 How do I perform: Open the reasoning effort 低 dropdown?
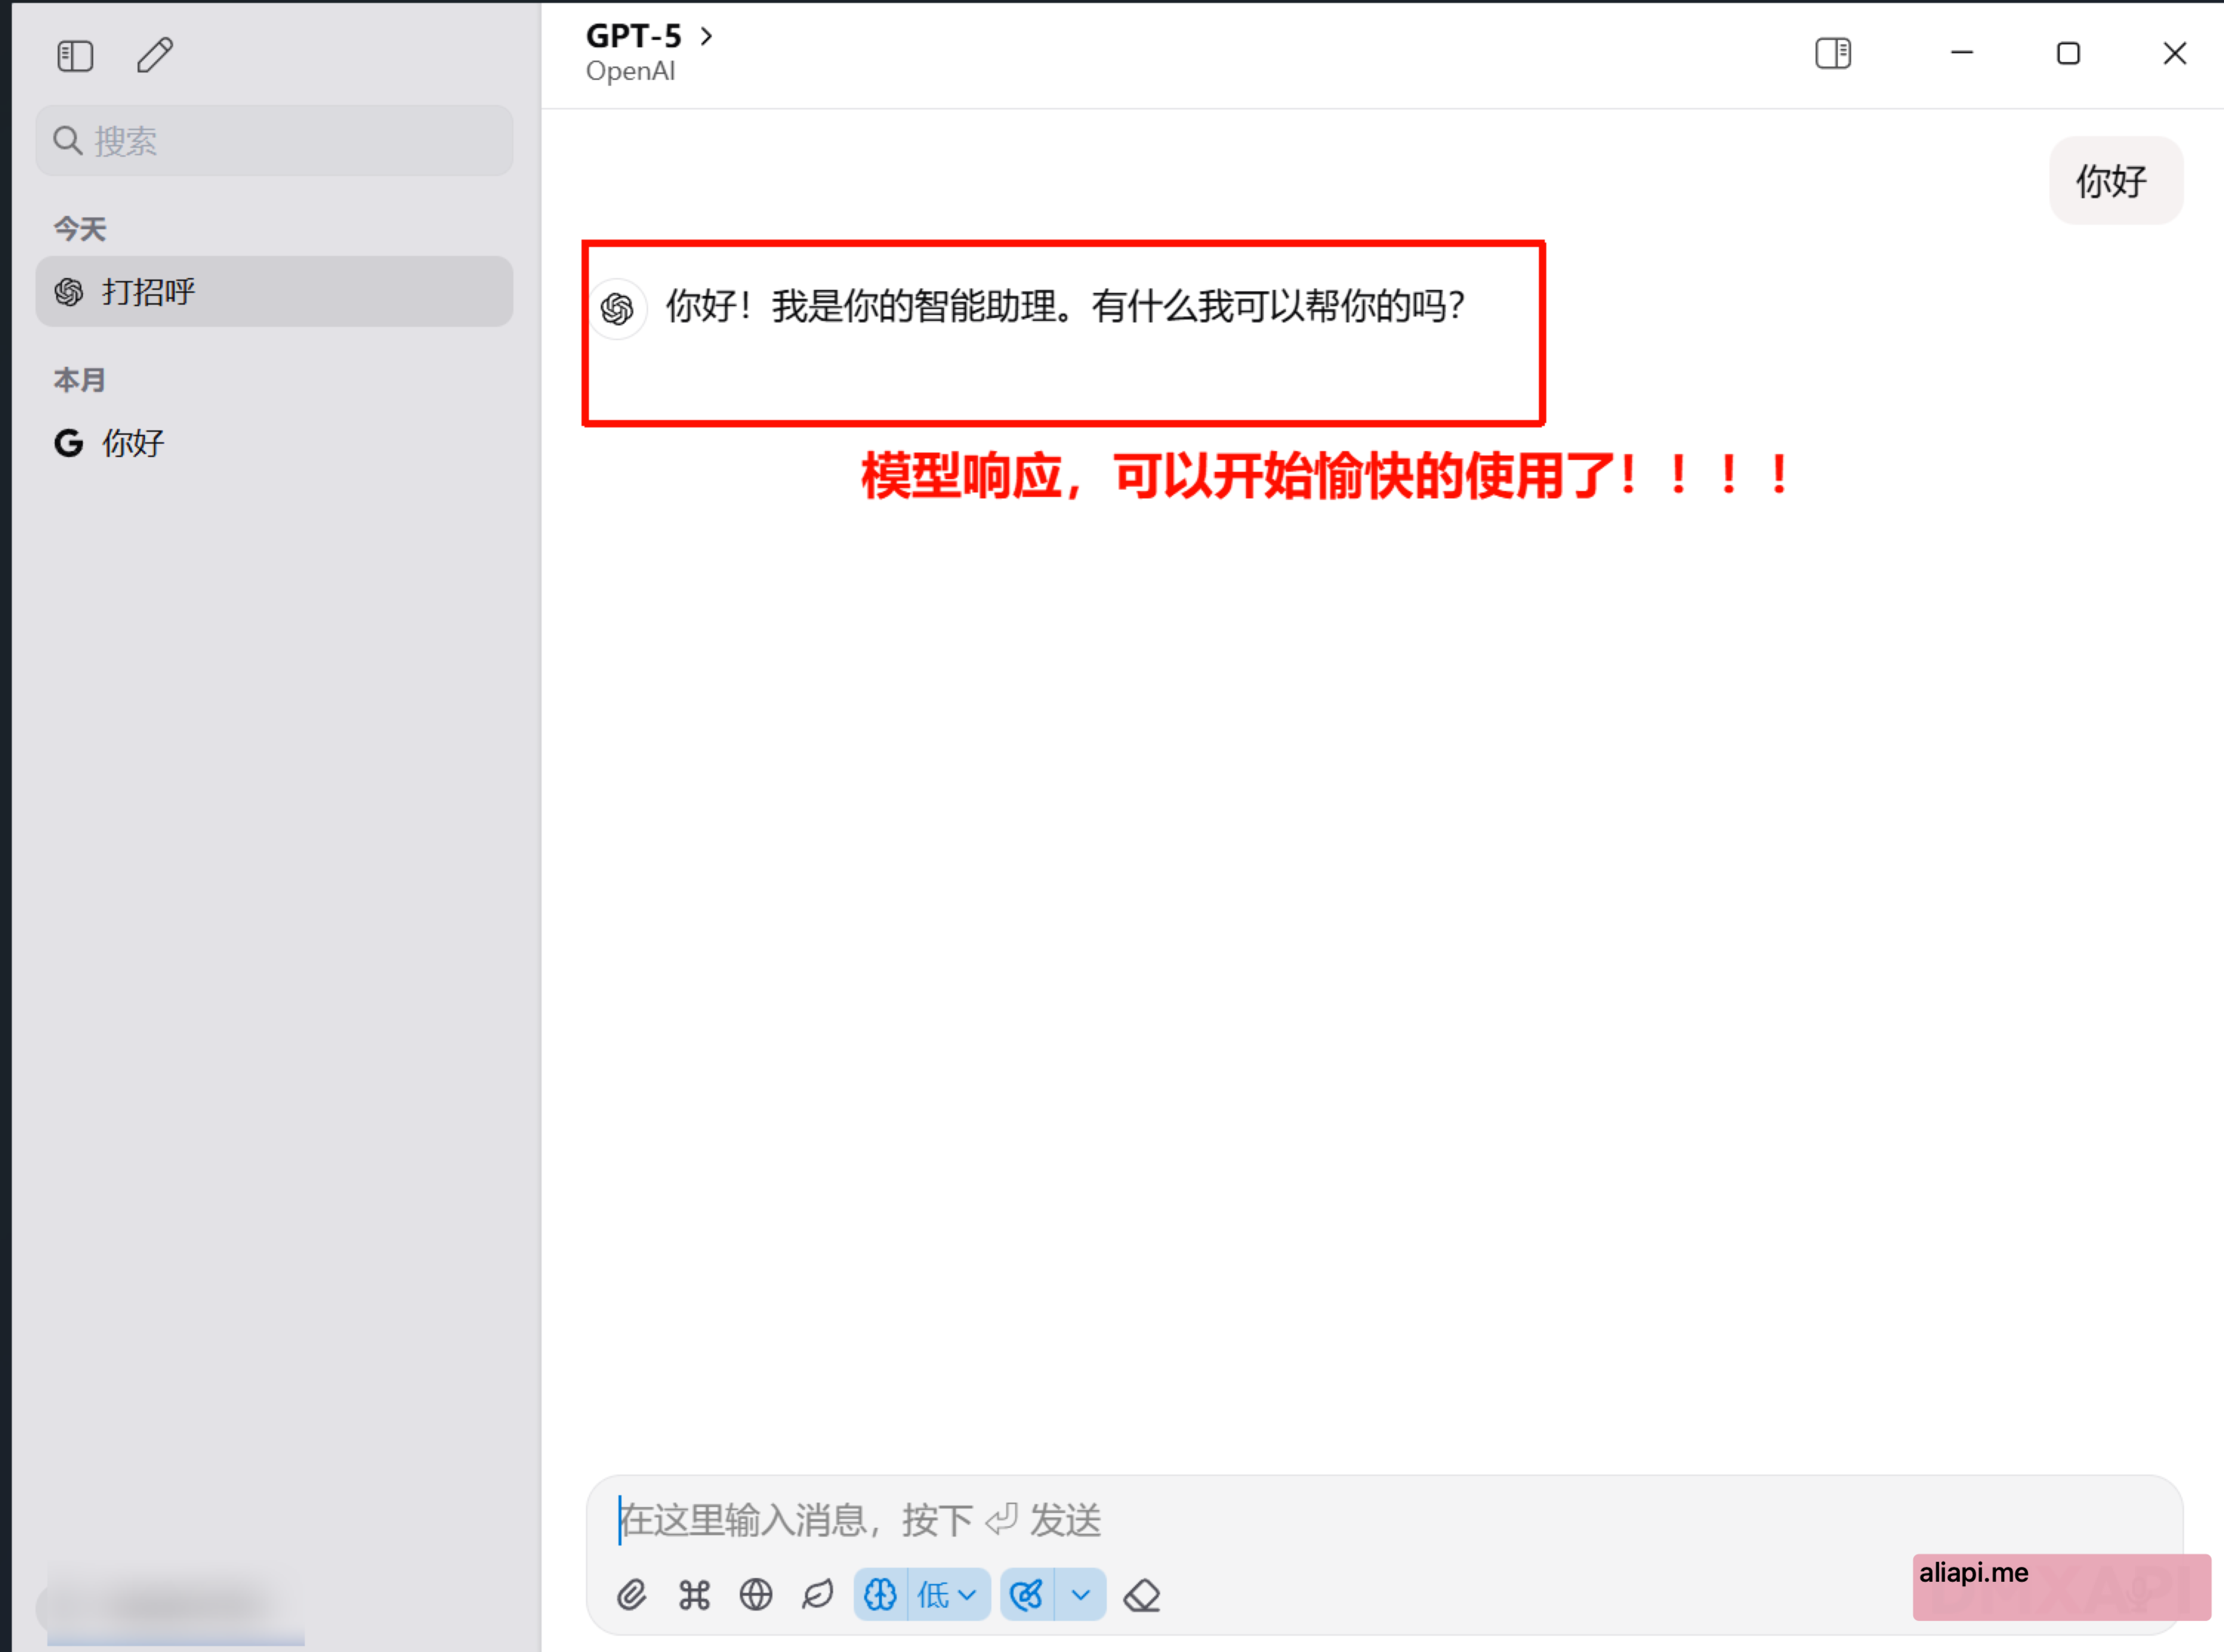948,1595
